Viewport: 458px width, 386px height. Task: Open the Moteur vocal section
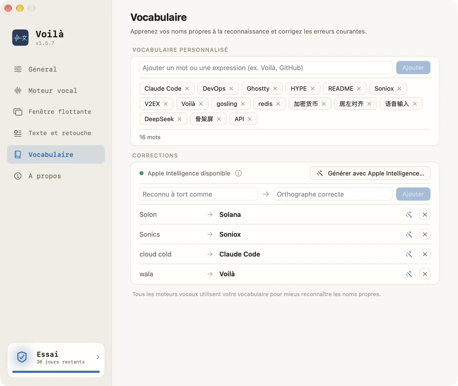point(56,90)
